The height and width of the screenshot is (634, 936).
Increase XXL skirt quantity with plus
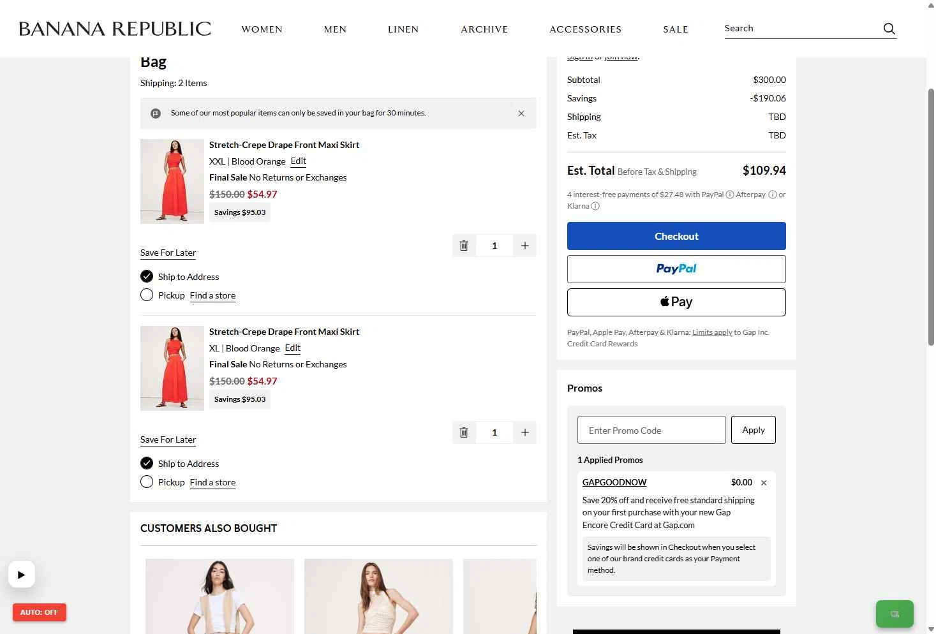point(524,246)
